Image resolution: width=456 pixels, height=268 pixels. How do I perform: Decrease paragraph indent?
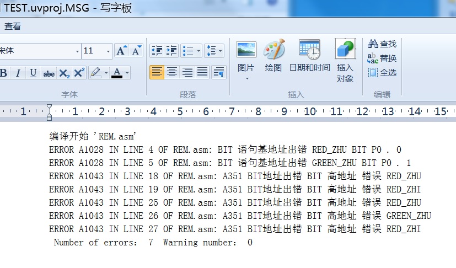157,51
